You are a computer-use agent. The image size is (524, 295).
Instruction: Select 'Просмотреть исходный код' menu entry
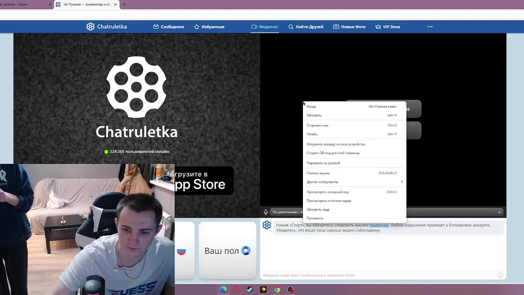click(355, 192)
